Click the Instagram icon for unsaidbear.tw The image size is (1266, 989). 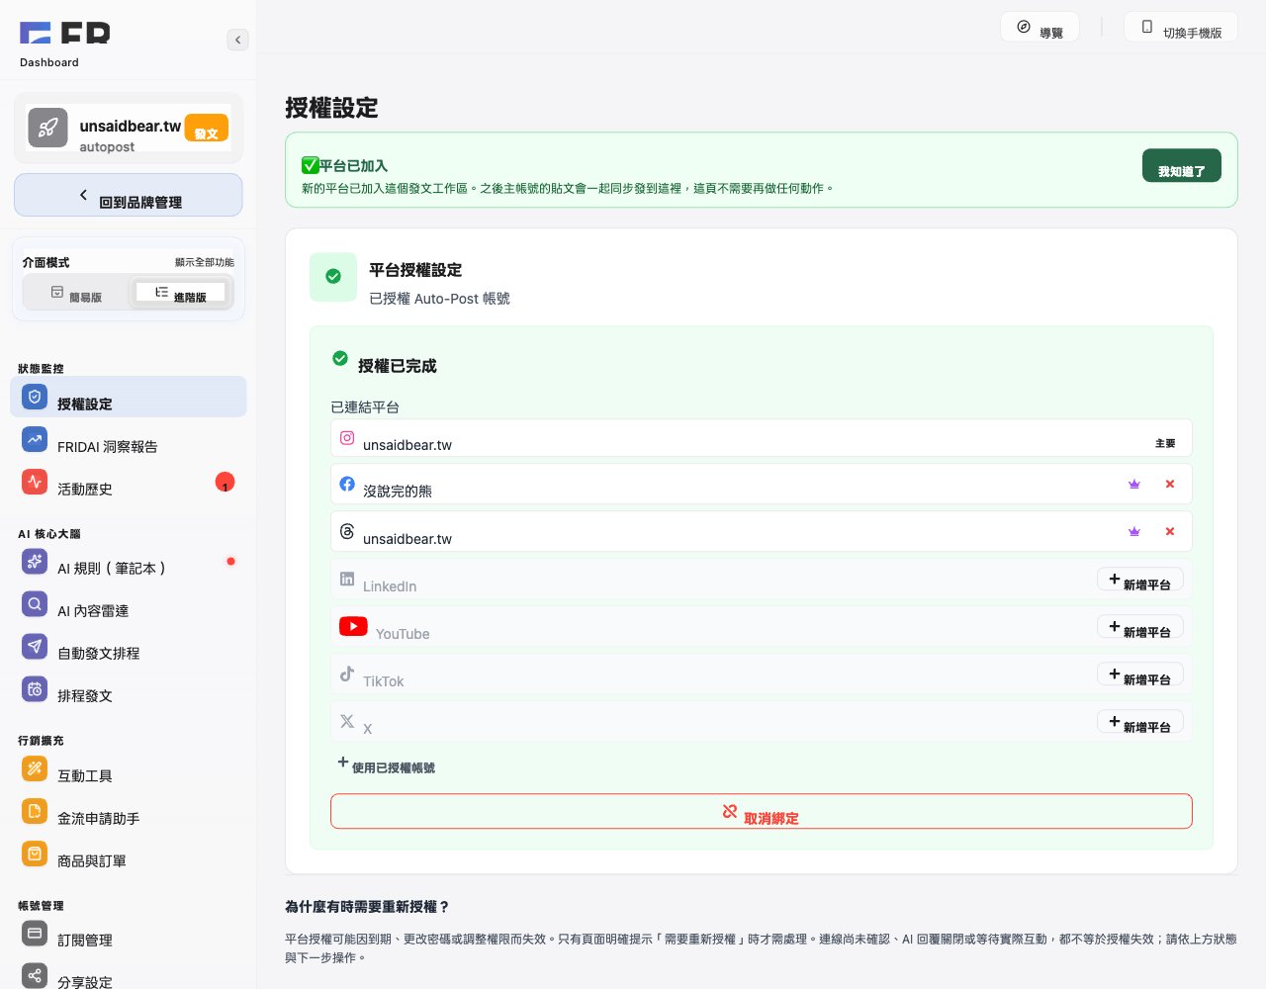347,437
